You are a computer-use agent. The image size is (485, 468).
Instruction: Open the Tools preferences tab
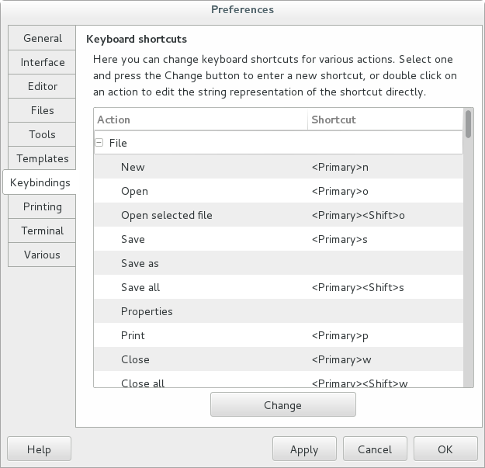(42, 134)
